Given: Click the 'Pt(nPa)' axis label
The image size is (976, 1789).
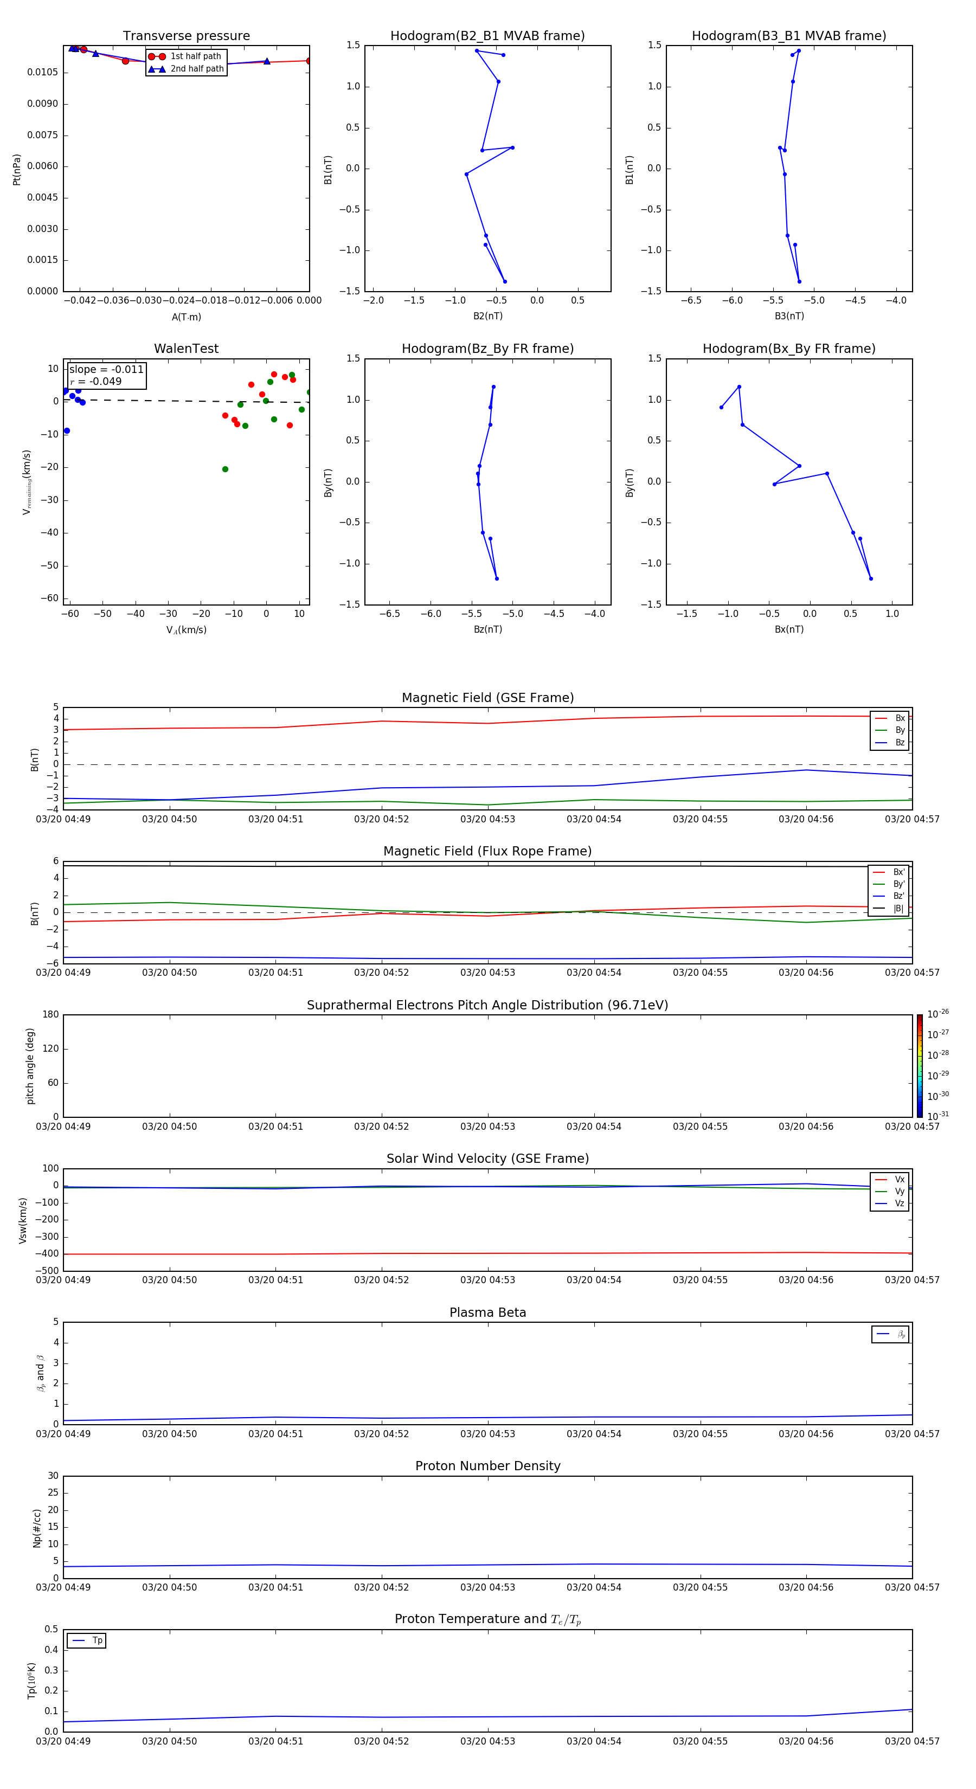Looking at the screenshot, I should tap(17, 169).
